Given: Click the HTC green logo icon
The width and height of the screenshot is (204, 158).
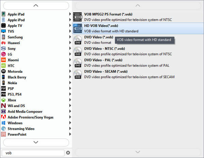Looking at the screenshot, I should click(3, 66).
